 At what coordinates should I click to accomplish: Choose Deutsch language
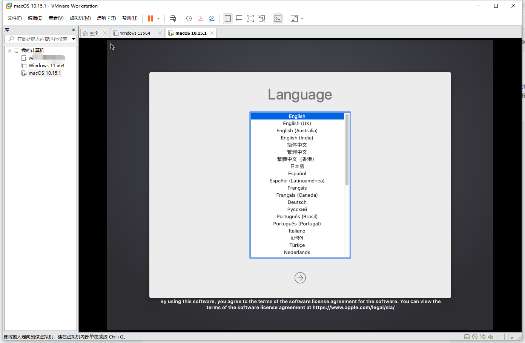click(297, 202)
